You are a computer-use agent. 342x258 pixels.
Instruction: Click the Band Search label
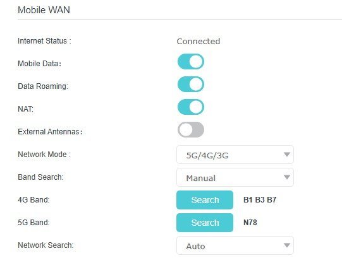click(x=40, y=177)
